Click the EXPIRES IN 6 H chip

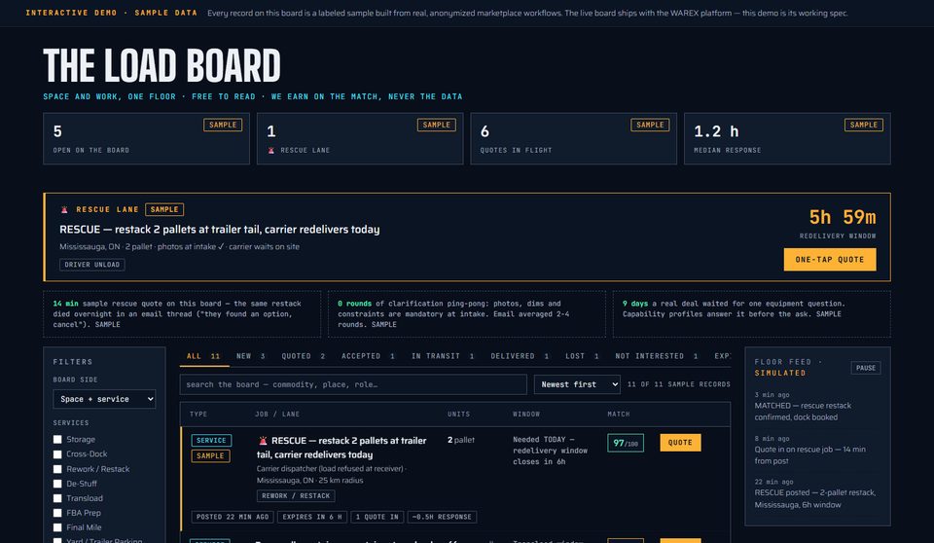click(x=312, y=518)
